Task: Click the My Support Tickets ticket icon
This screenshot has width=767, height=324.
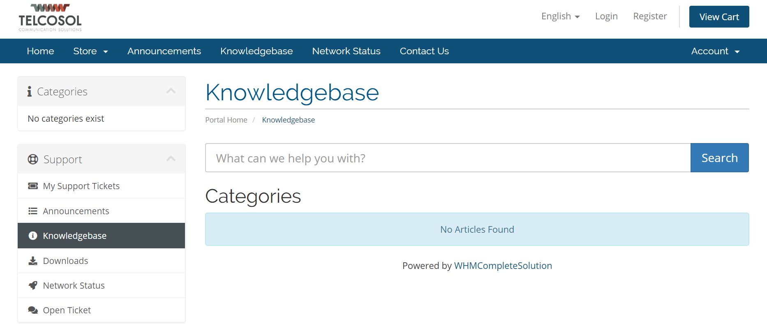Action: [33, 186]
